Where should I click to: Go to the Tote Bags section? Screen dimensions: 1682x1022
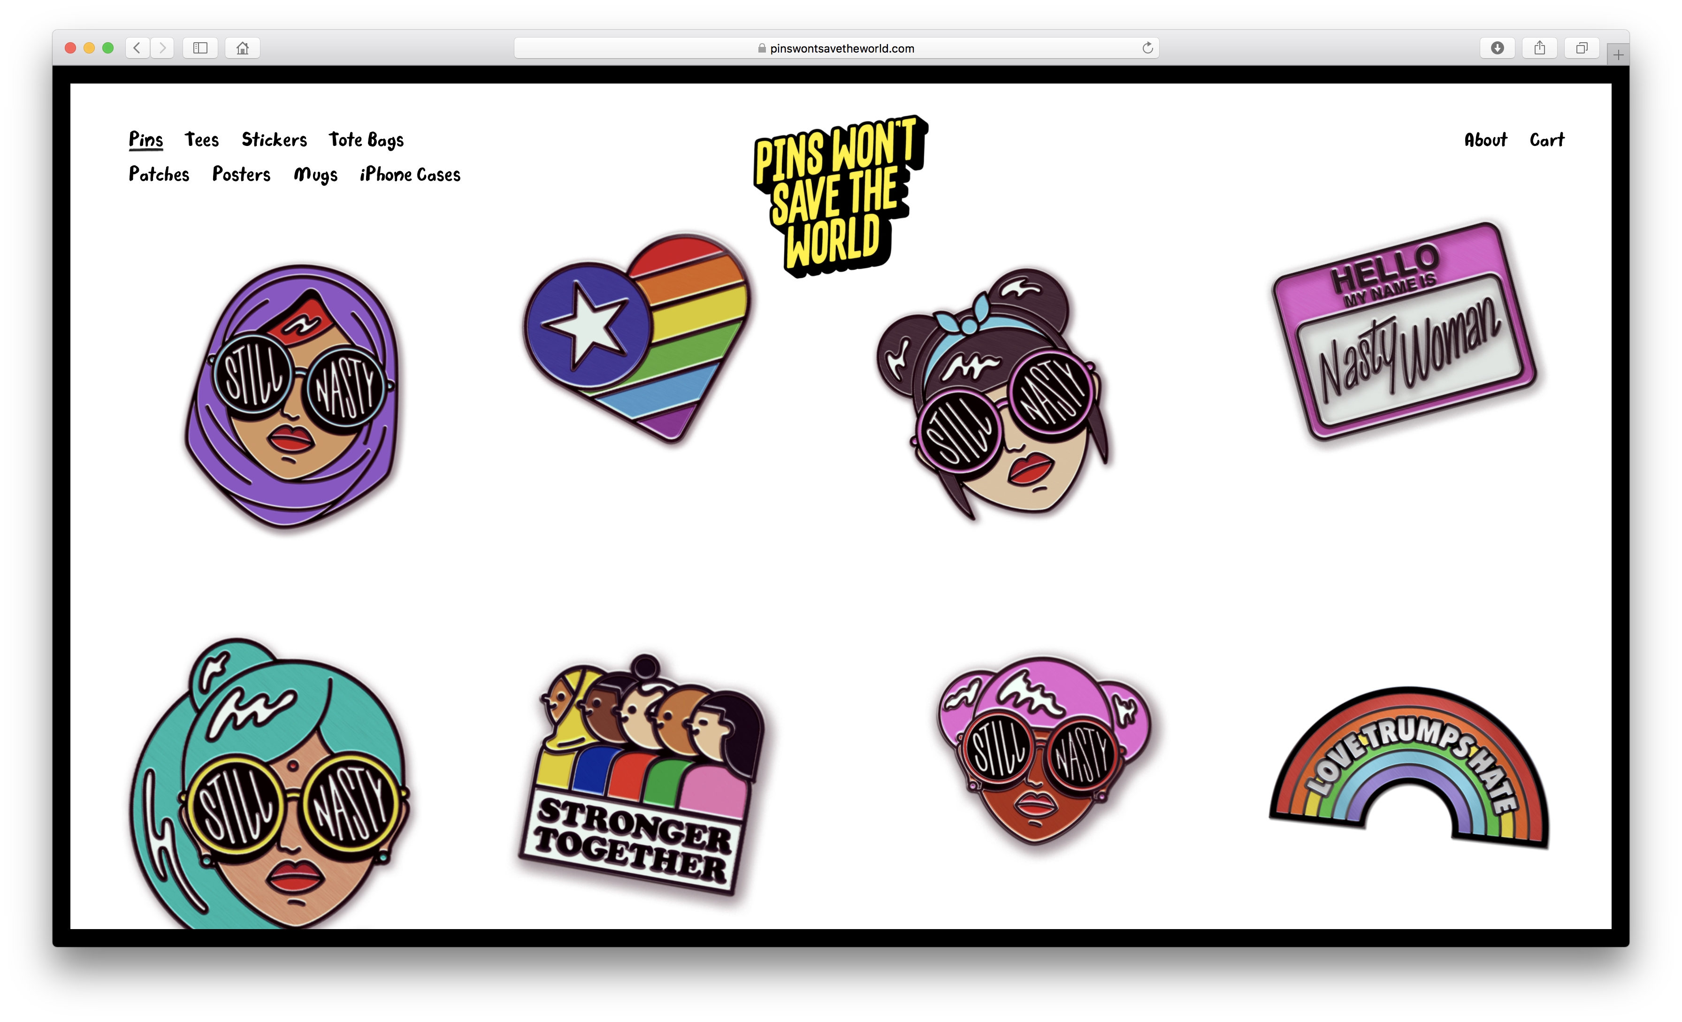(366, 140)
